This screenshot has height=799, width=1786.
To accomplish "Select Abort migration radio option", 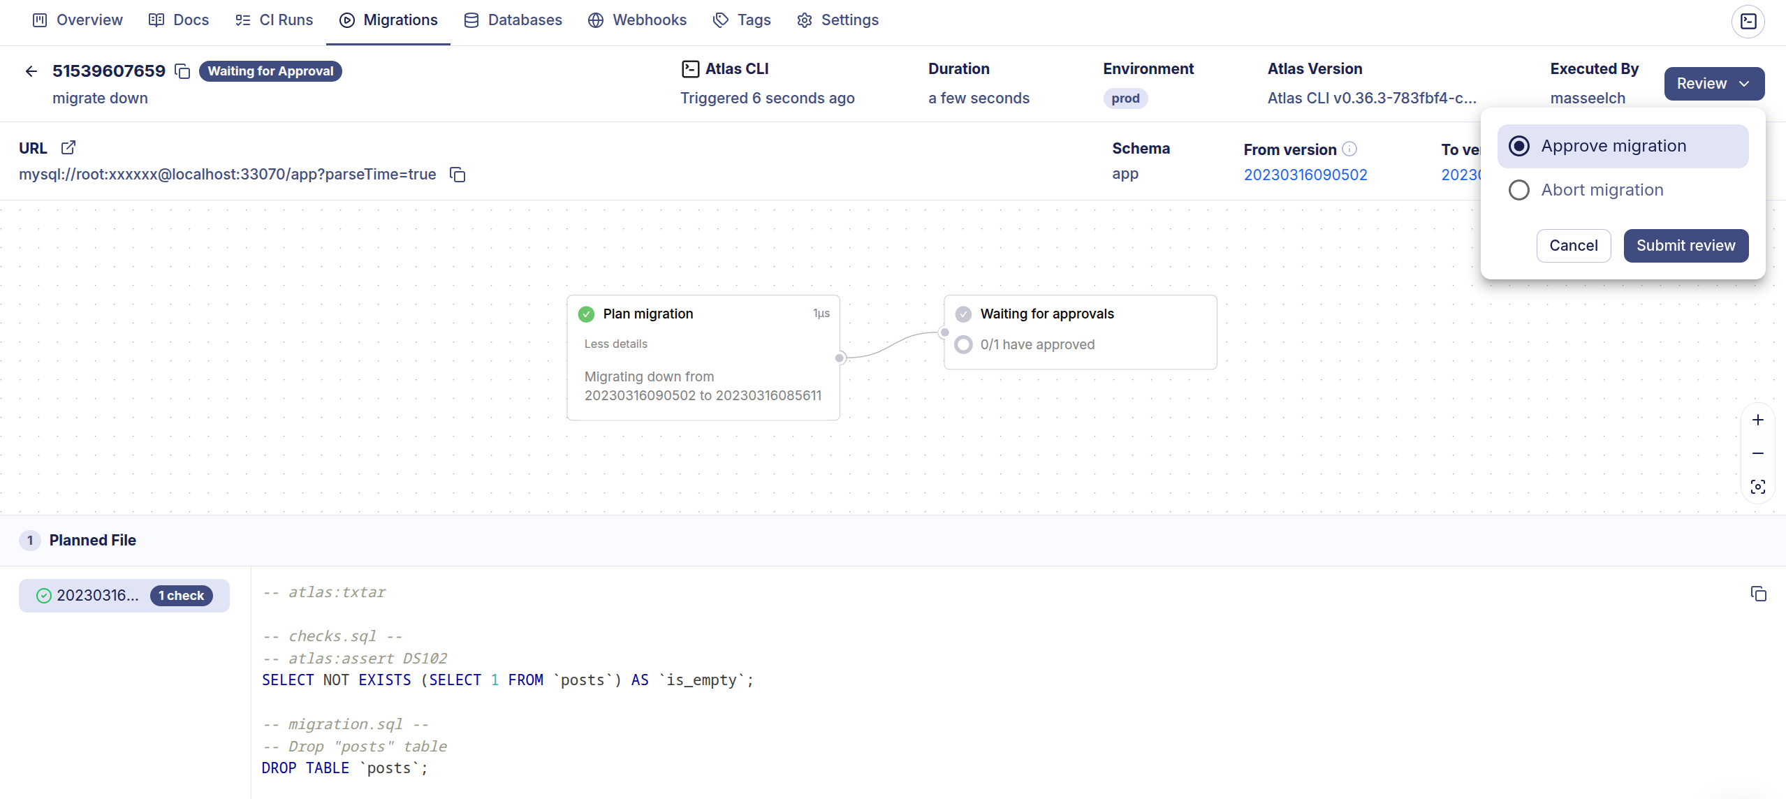I will pos(1518,190).
